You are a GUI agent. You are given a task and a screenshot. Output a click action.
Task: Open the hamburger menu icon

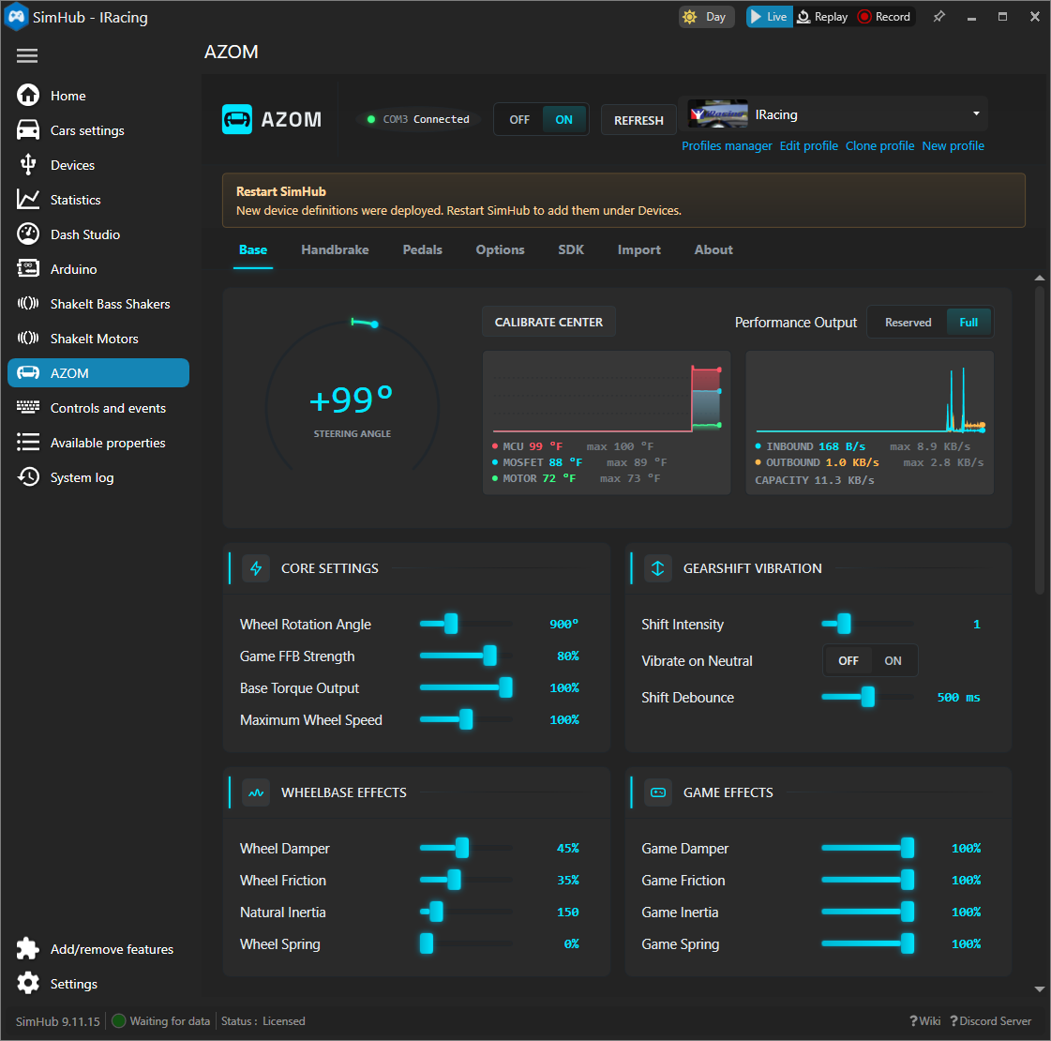[27, 55]
